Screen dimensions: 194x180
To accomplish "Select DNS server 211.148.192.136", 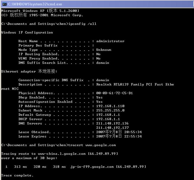I will pos(112,123).
